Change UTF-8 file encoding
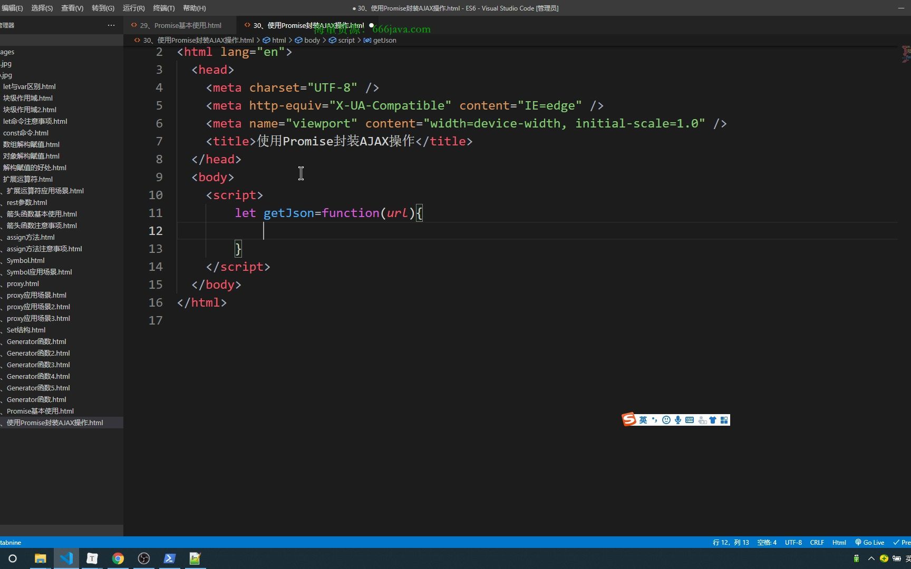 tap(793, 542)
